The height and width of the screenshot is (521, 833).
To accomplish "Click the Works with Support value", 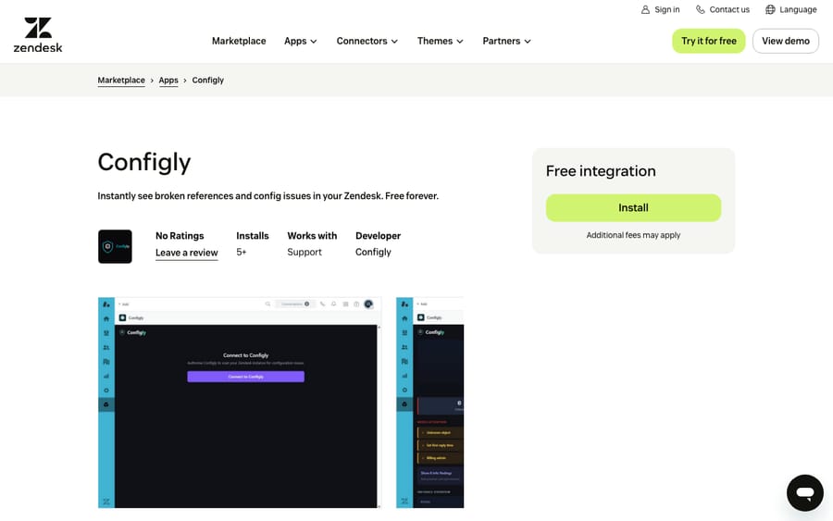I will pyautogui.click(x=305, y=253).
